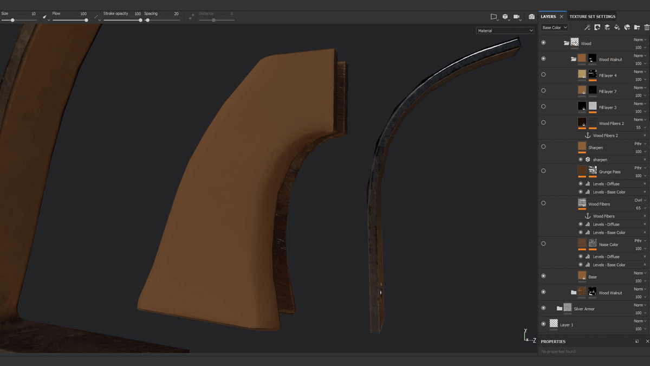Open blend mode dropdown for Wood Fibers
650x366 pixels.
[640, 200]
